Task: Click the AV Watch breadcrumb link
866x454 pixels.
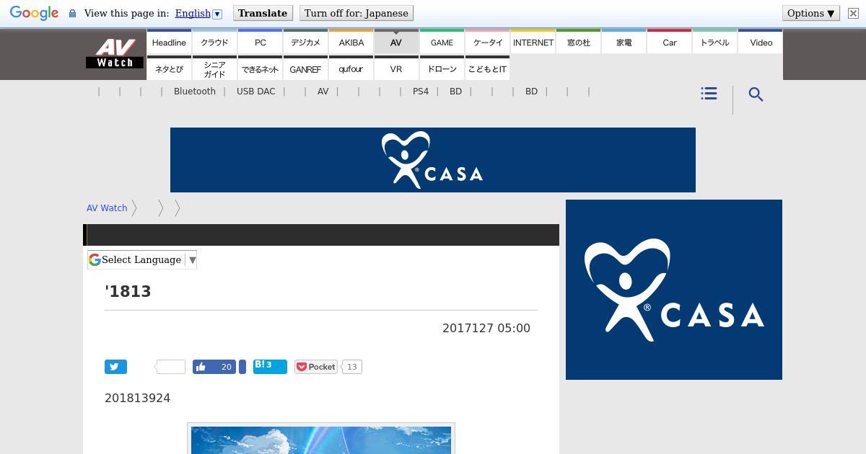Action: pyautogui.click(x=107, y=208)
